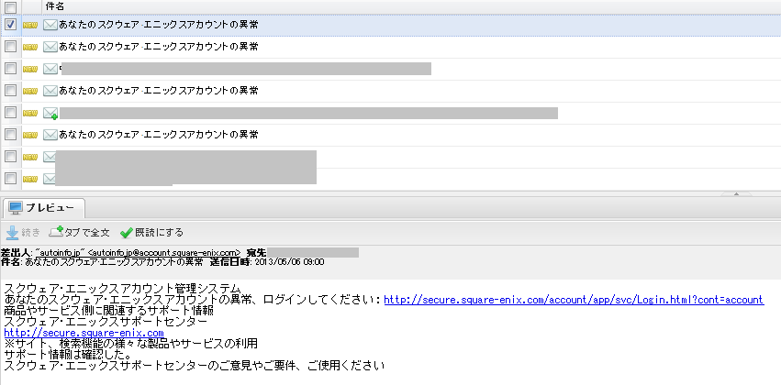Toggle the select-all checkbox in header

click(x=10, y=6)
